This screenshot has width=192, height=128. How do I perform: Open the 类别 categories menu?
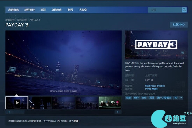(43, 10)
